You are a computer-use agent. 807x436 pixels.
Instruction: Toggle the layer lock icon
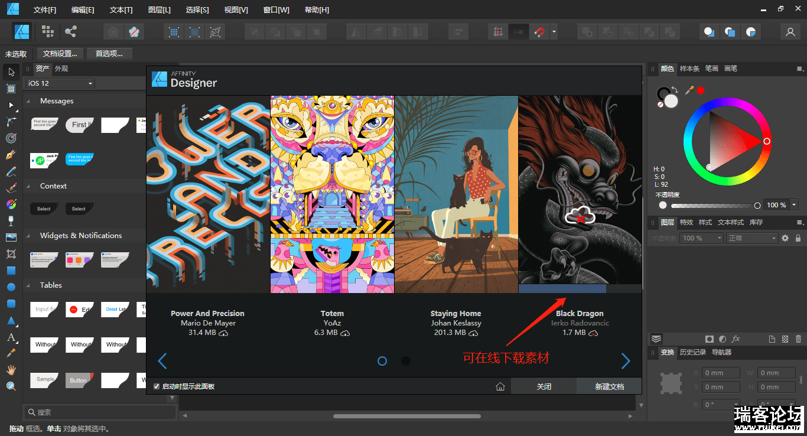click(x=798, y=238)
